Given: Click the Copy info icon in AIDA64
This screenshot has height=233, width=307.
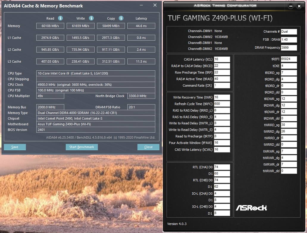Looking at the screenshot, I should [x=121, y=18].
